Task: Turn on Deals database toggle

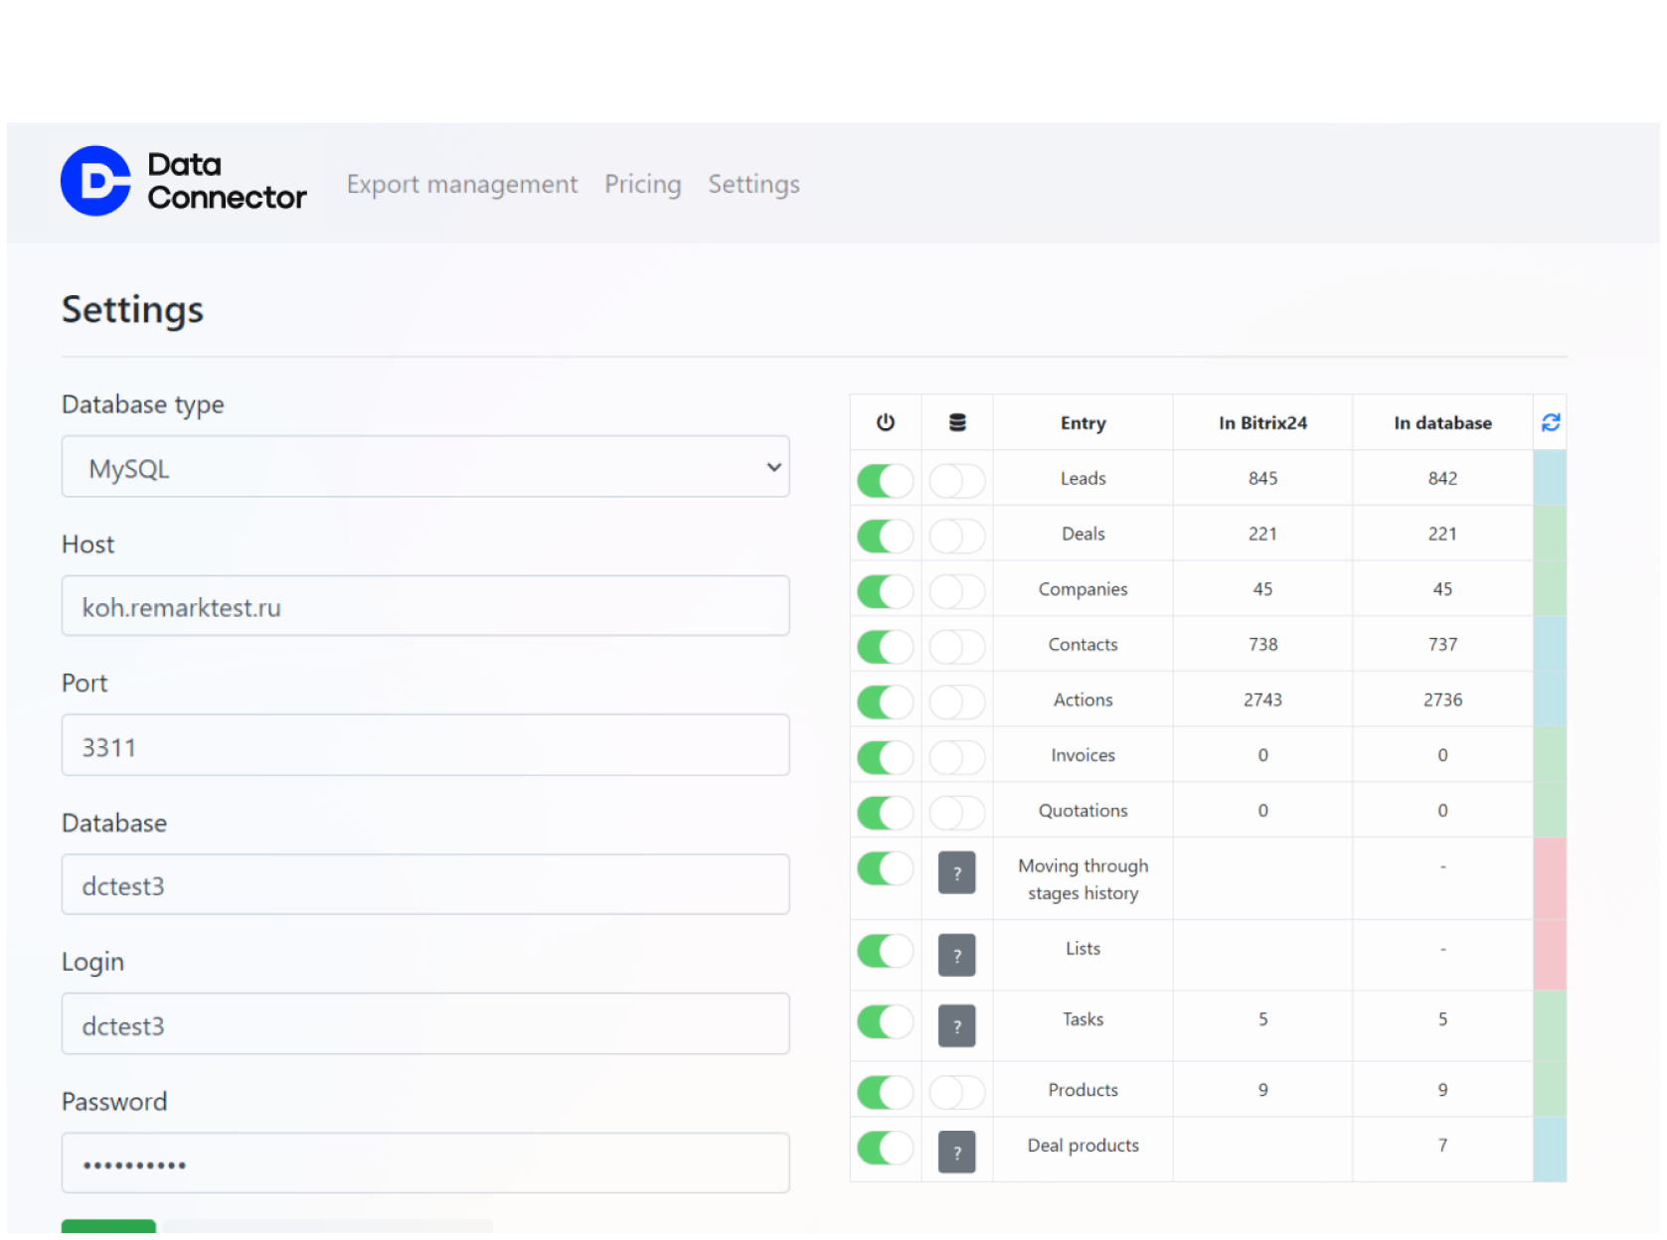Action: point(957,537)
